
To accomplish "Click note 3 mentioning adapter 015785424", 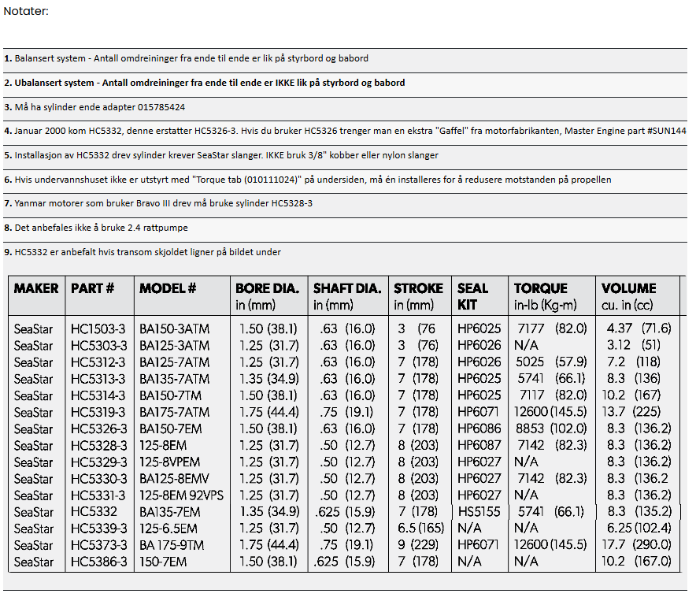I will (94, 107).
